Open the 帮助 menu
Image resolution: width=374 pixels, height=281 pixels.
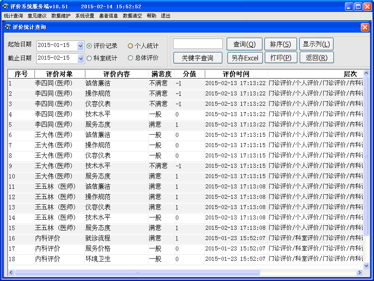tap(151, 16)
